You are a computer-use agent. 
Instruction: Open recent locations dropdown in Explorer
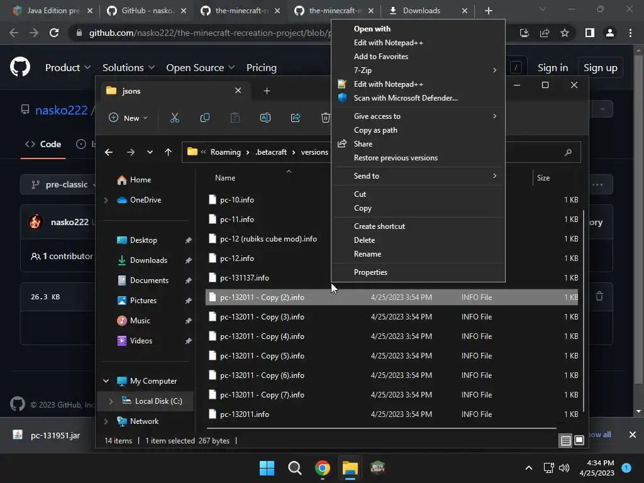[x=150, y=152]
